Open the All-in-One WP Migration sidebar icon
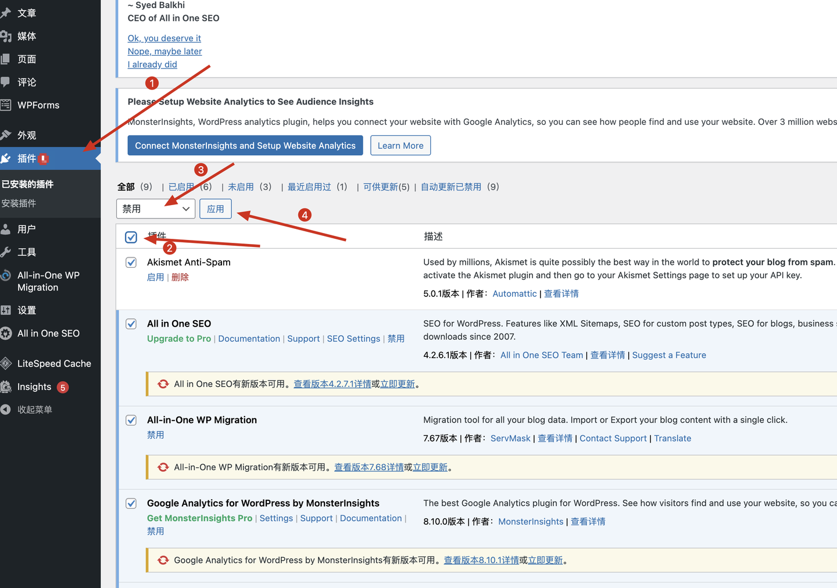The height and width of the screenshot is (588, 837). 6,275
